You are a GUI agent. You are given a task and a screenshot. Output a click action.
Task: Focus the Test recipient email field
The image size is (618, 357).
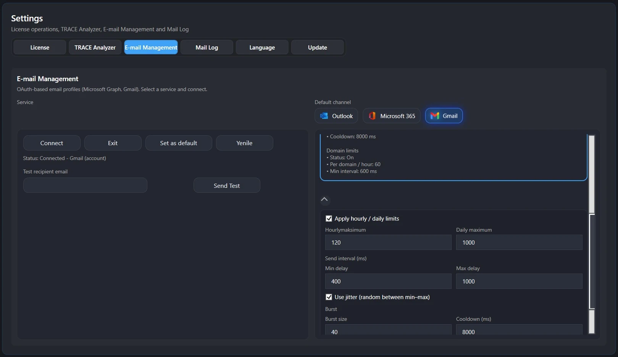[85, 186]
